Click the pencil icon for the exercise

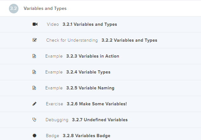click(35, 104)
